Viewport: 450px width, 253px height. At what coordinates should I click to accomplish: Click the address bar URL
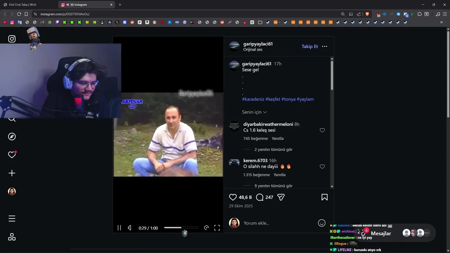(x=65, y=14)
